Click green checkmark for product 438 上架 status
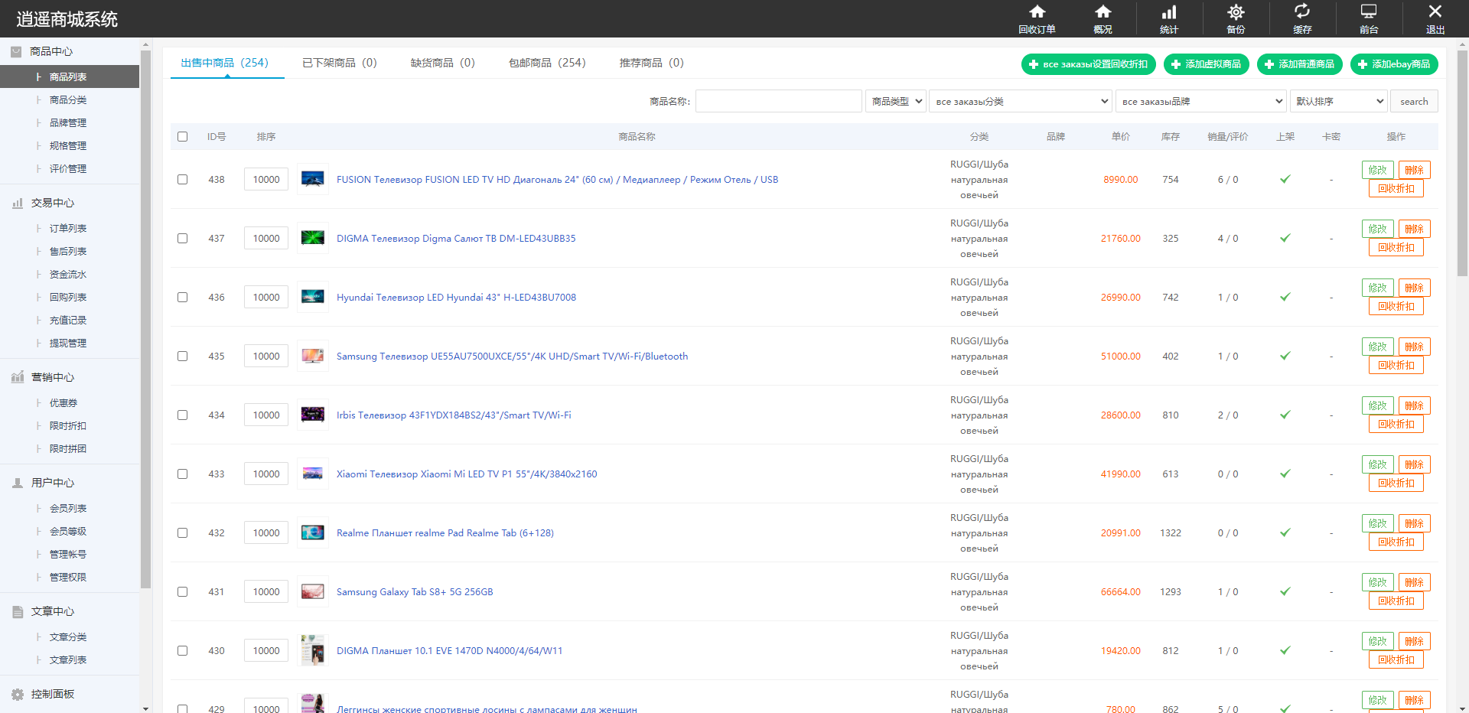Image resolution: width=1469 pixels, height=713 pixels. pos(1285,179)
